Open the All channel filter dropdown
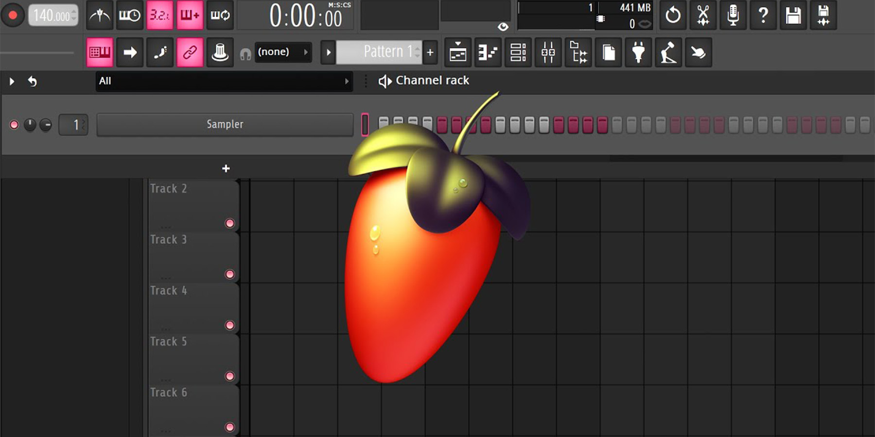The image size is (875, 437). pyautogui.click(x=224, y=81)
